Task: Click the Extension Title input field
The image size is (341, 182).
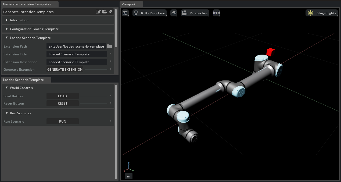Action: pyautogui.click(x=77, y=54)
